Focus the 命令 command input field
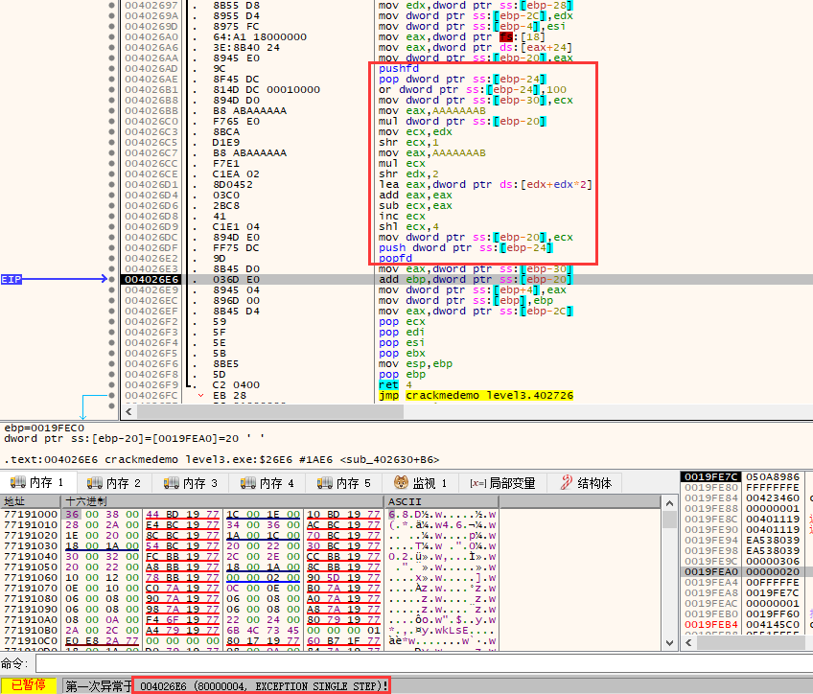 [x=423, y=663]
